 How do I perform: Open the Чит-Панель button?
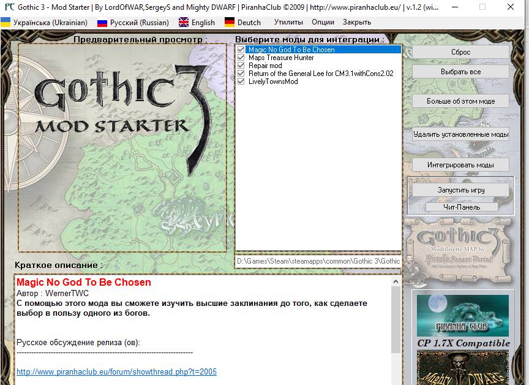pyautogui.click(x=462, y=207)
